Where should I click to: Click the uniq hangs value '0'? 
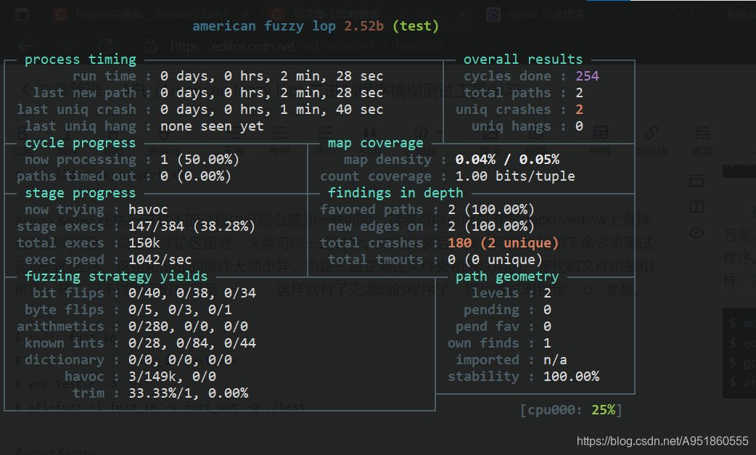(580, 126)
